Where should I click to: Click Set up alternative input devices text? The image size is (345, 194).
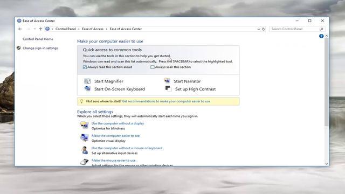coord(114,153)
